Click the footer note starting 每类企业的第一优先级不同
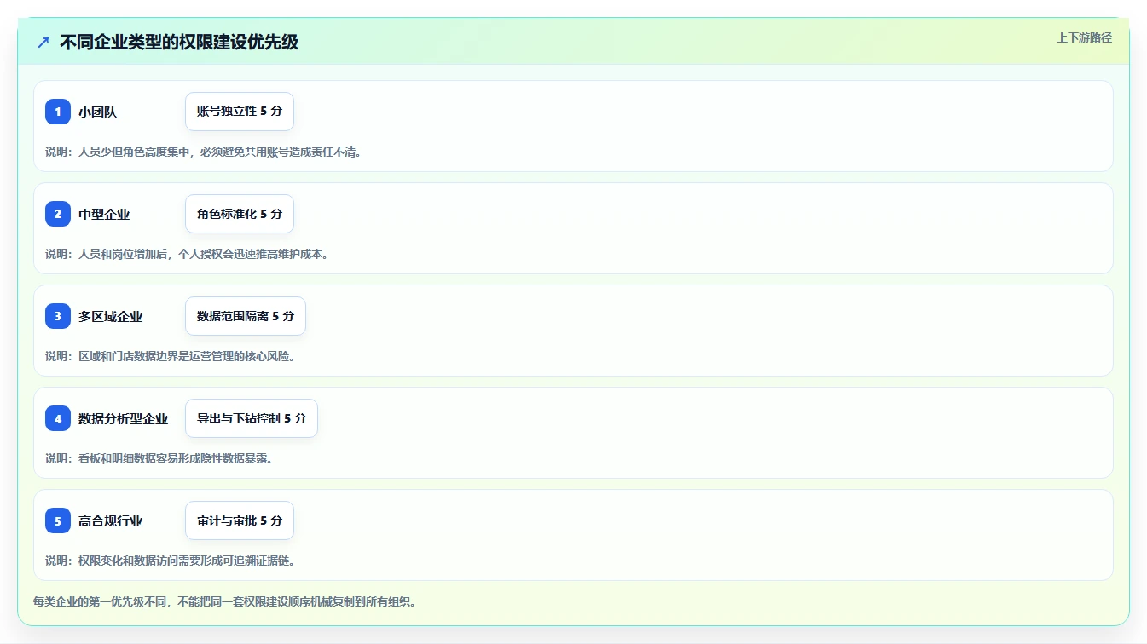The height and width of the screenshot is (644, 1147). [x=224, y=601]
